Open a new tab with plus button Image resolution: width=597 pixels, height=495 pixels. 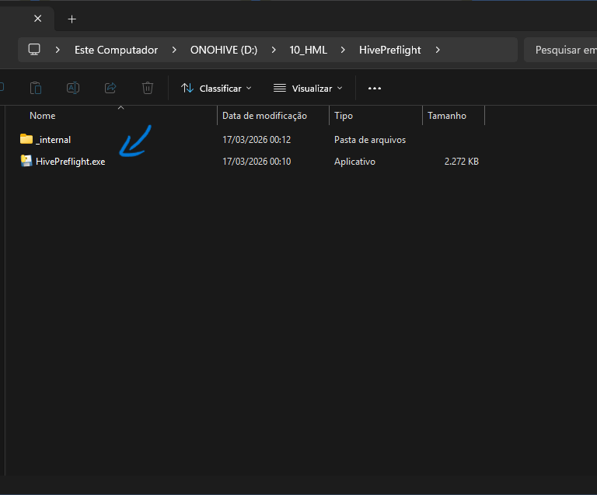(72, 19)
